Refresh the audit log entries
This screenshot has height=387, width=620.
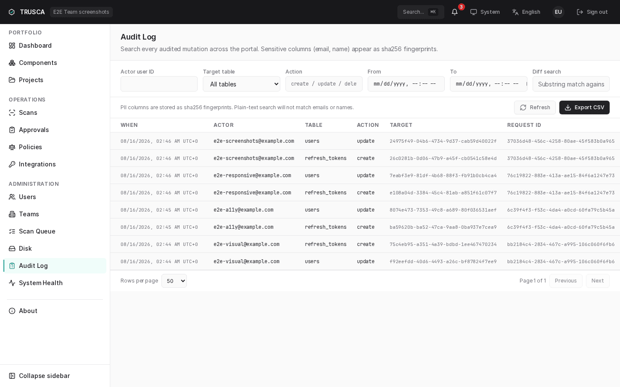click(535, 107)
